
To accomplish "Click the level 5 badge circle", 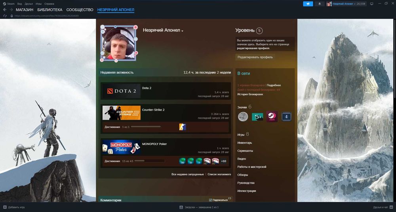I will tap(259, 31).
